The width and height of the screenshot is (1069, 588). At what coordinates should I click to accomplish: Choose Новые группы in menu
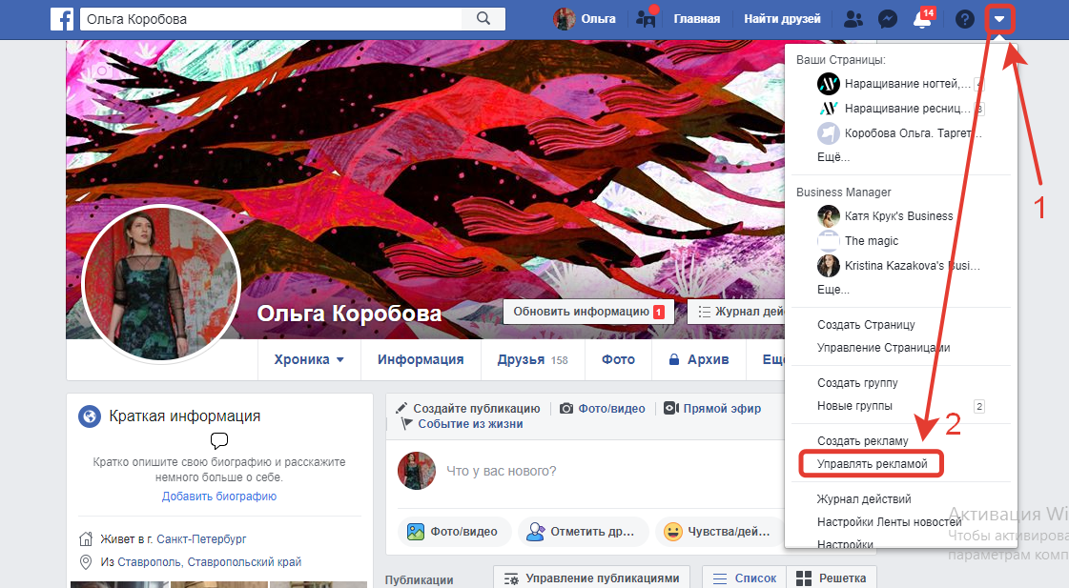855,406
